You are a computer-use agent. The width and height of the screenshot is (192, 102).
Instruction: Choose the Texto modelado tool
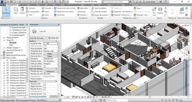(99, 8)
